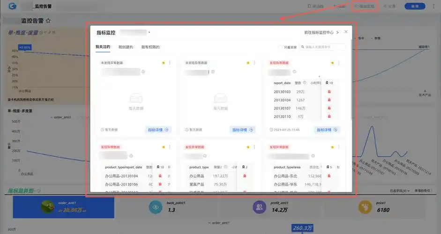Image resolution: width=441 pixels, height=234 pixels.
Task: Click the info icon above the report_date table
Action: click(x=294, y=72)
